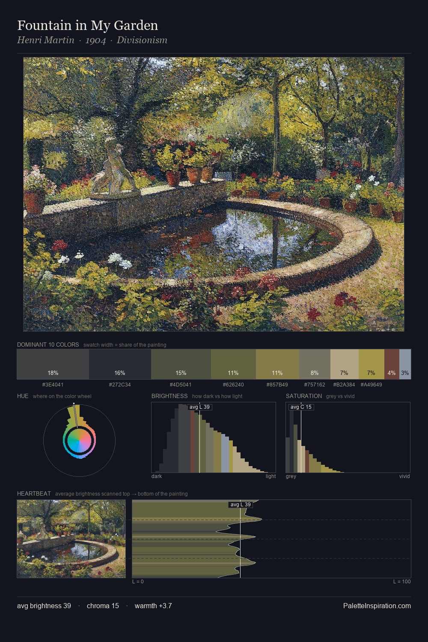Click the "dark" axis label
This screenshot has height=642, width=428.
(157, 476)
